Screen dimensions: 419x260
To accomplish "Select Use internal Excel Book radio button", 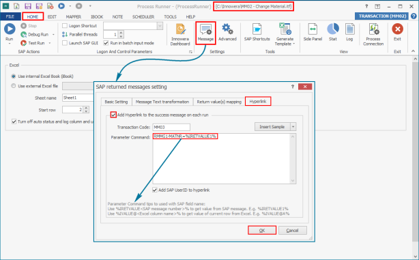I will (14, 76).
